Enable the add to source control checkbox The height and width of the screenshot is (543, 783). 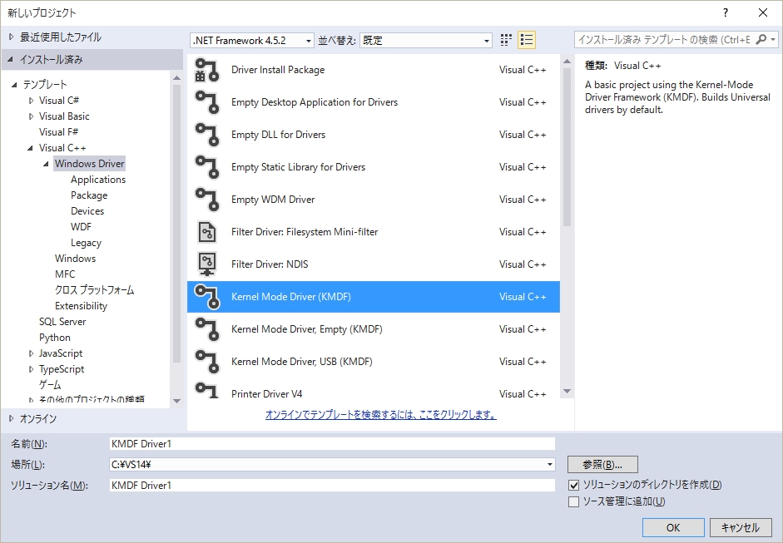573,501
